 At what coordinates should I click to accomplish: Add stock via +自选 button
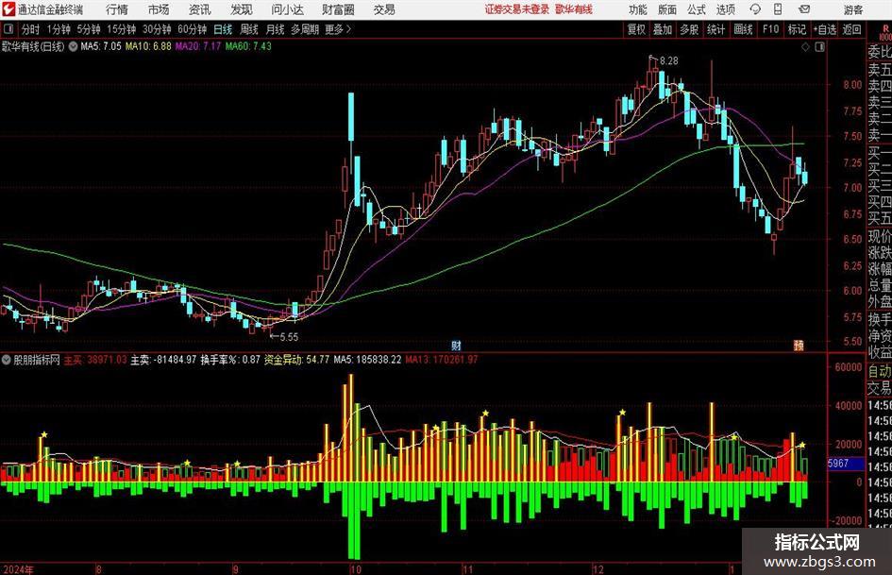pos(825,29)
